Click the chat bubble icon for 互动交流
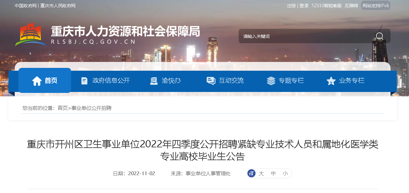 coord(211,81)
